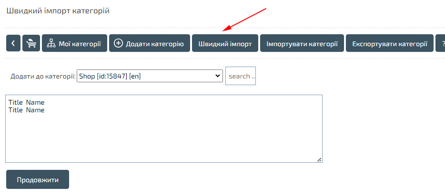The height and width of the screenshot is (196, 445).
Task: Open the shopping cart icon button
Action: pyautogui.click(x=31, y=43)
